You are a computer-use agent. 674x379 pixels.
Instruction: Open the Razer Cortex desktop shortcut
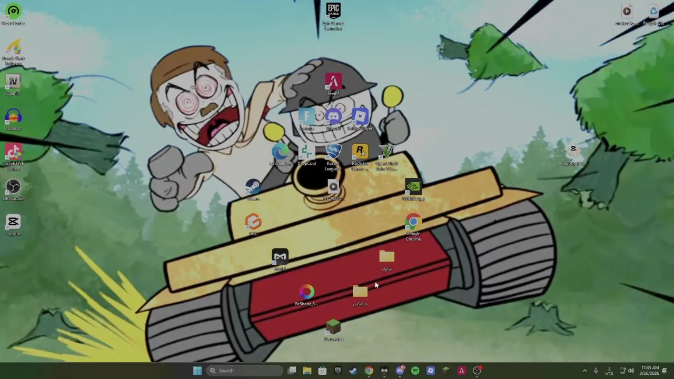click(13, 15)
